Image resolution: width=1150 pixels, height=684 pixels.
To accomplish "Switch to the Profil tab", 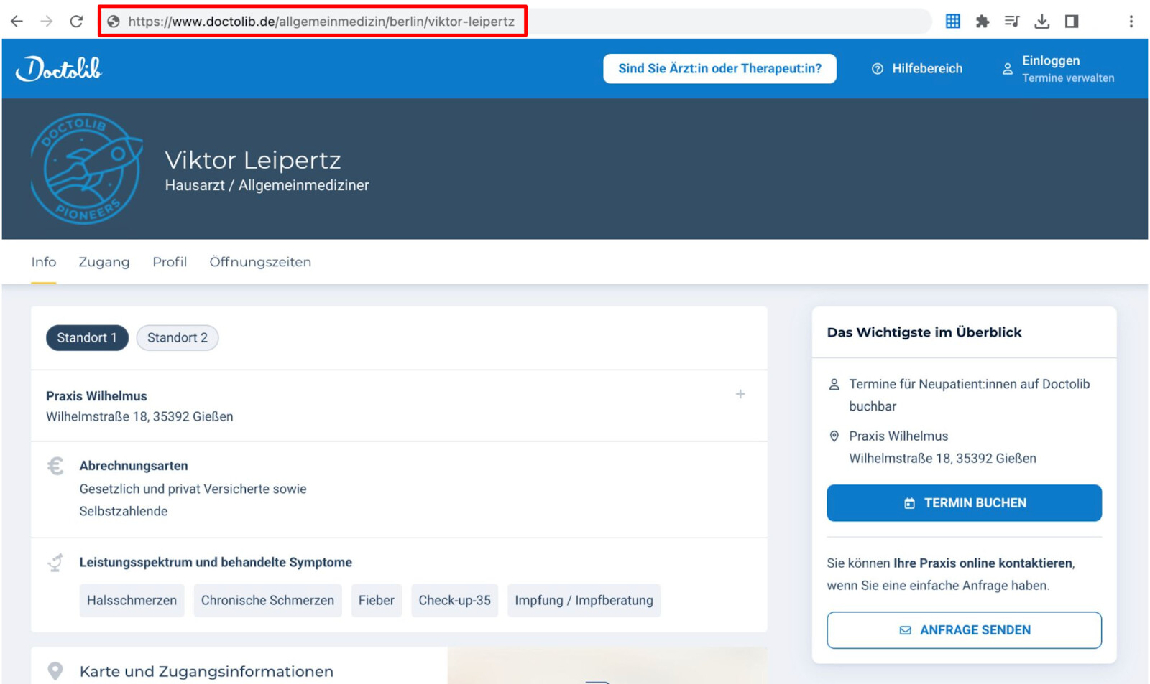I will tap(170, 262).
